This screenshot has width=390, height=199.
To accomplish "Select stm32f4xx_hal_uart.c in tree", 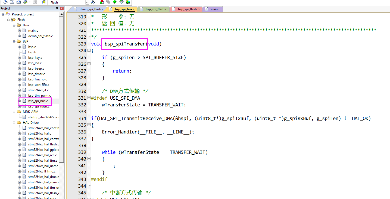I will click(x=43, y=166).
